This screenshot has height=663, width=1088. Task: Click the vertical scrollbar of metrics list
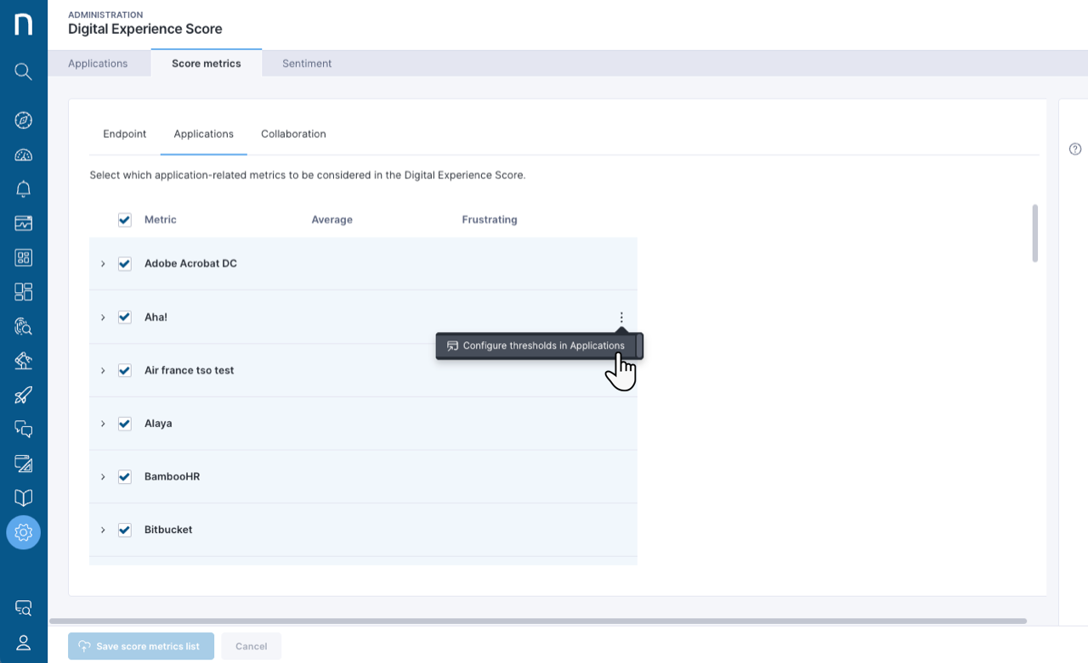(1034, 233)
